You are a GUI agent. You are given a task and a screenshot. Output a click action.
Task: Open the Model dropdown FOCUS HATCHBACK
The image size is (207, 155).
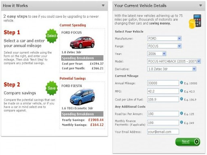(174, 61)
